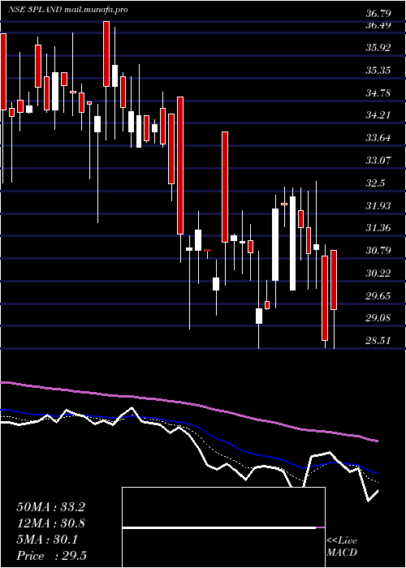Select the 29.08 price axis label

[378, 318]
